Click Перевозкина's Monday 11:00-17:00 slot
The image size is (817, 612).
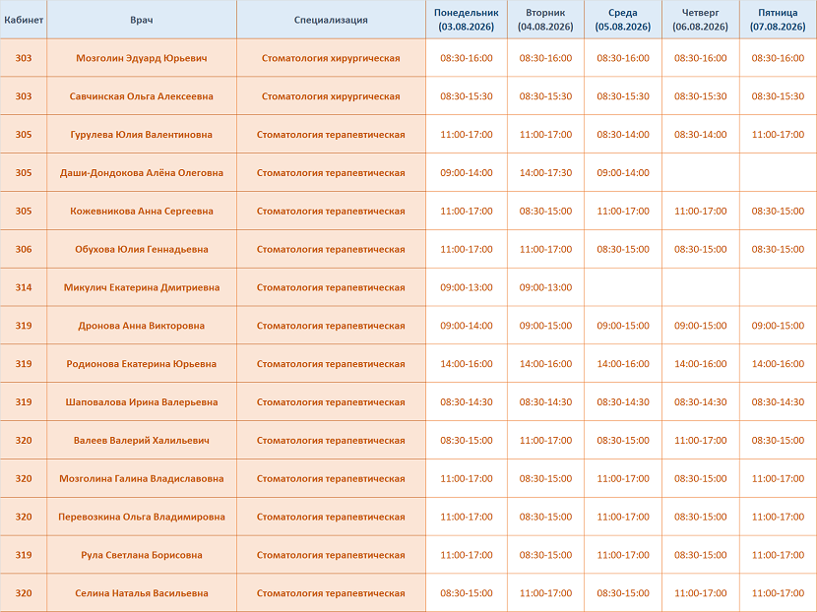point(467,517)
